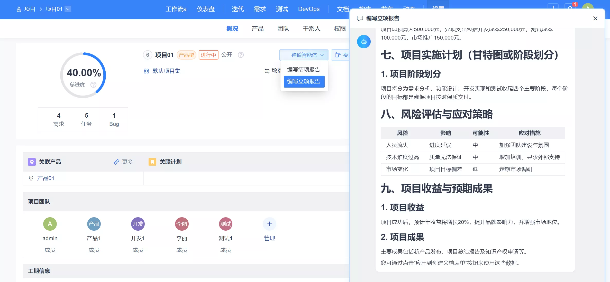Select 编写结项报告 from the menu
The width and height of the screenshot is (610, 282).
(304, 70)
